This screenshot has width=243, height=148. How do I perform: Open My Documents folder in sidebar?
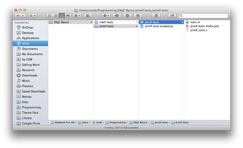click(x=32, y=54)
